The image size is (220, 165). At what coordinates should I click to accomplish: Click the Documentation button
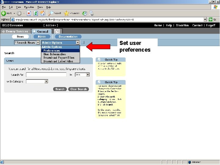coord(68,37)
